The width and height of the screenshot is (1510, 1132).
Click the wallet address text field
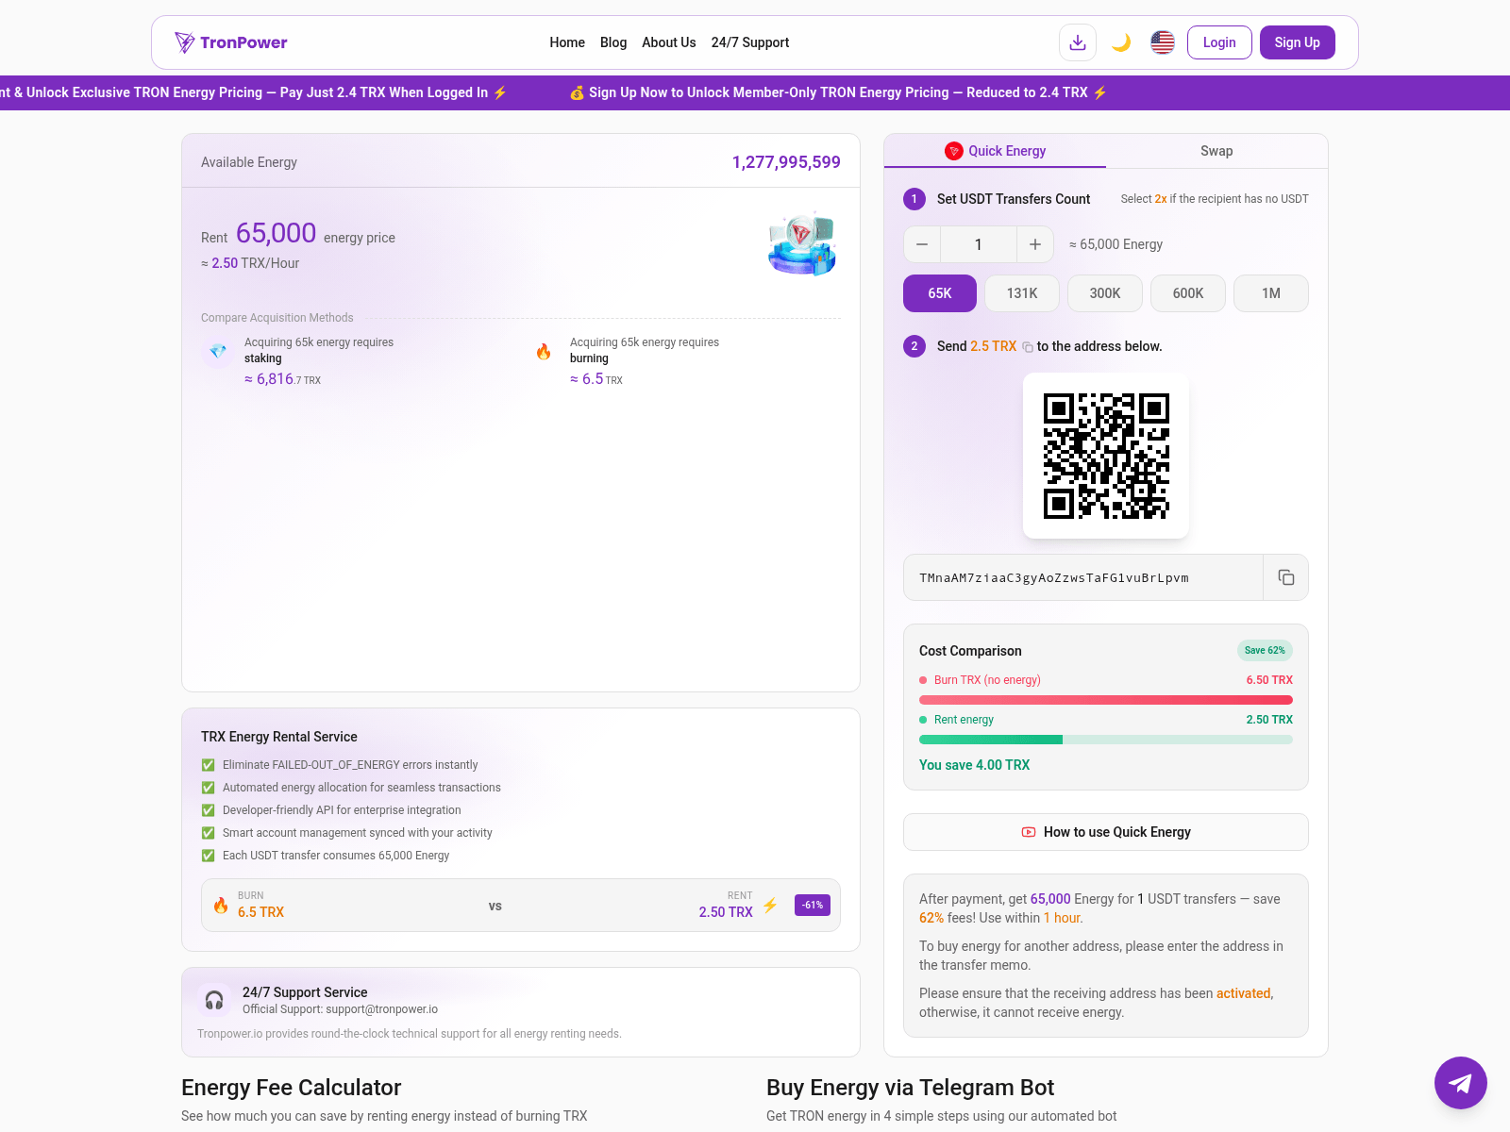coord(1083,577)
